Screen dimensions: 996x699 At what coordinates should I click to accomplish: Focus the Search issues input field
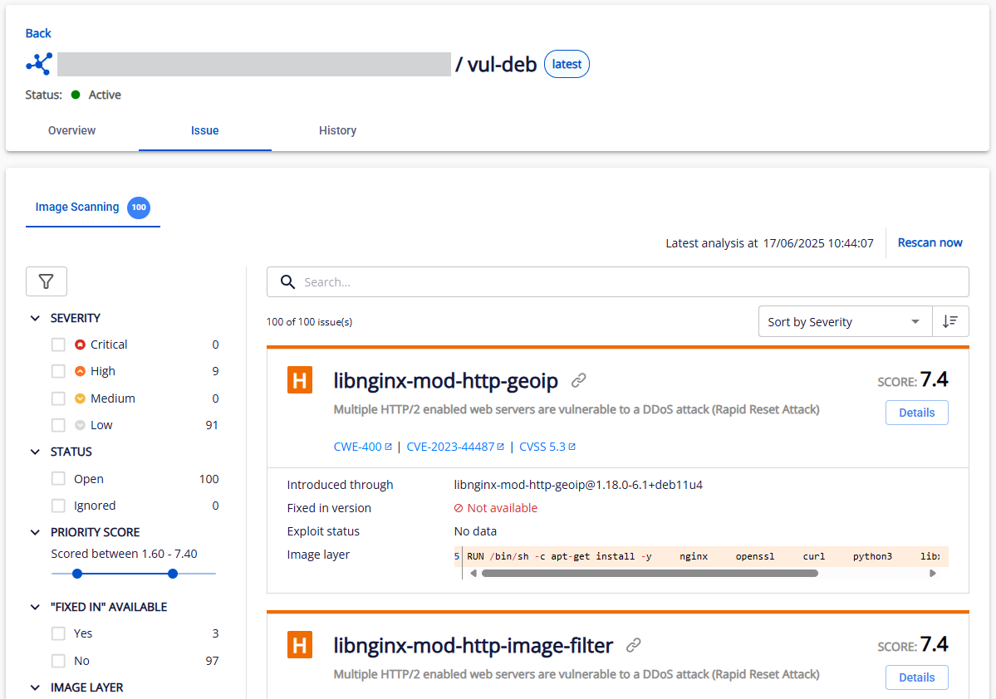(617, 282)
